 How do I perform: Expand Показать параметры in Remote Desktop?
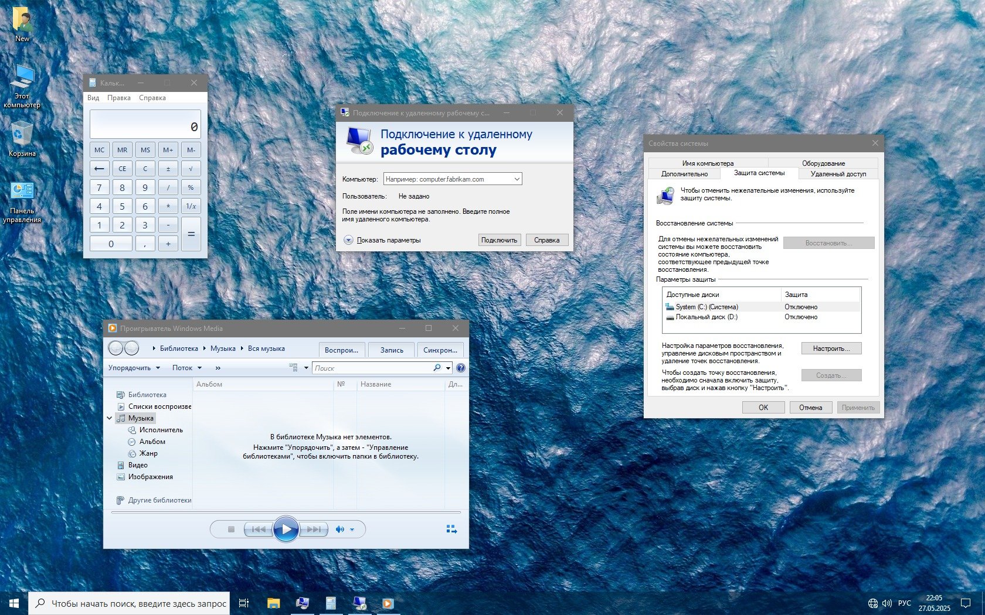[348, 240]
